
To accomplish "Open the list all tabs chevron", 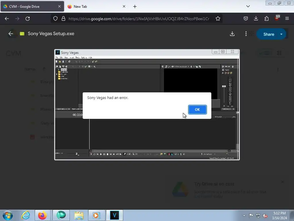I will point(248,6).
